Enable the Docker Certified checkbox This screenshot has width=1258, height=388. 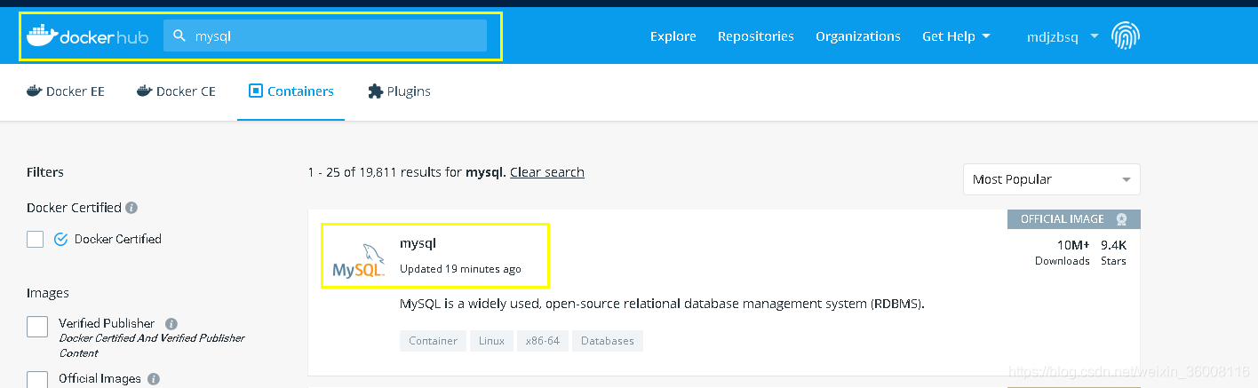pyautogui.click(x=36, y=239)
